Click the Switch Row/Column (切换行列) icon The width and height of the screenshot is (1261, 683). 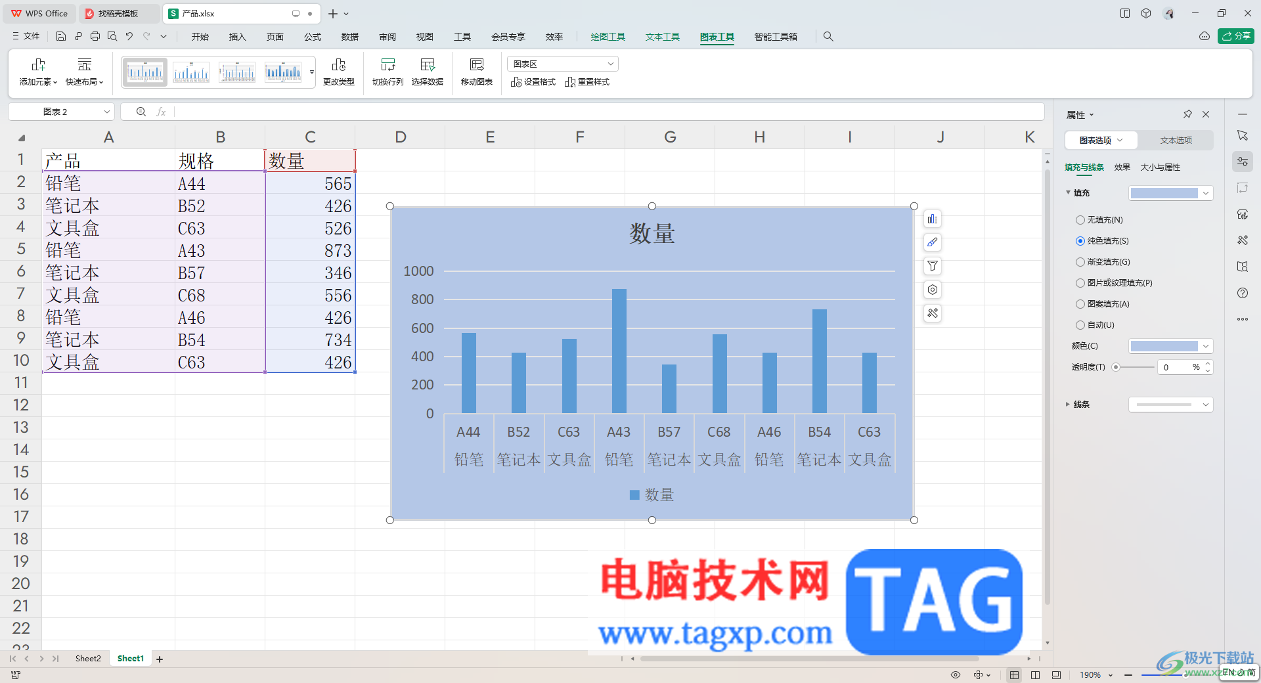[x=388, y=65]
